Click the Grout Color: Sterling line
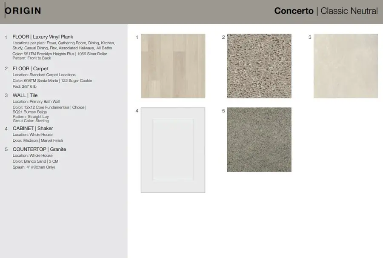Image resolution: width=383 pixels, height=258 pixels. click(31, 121)
